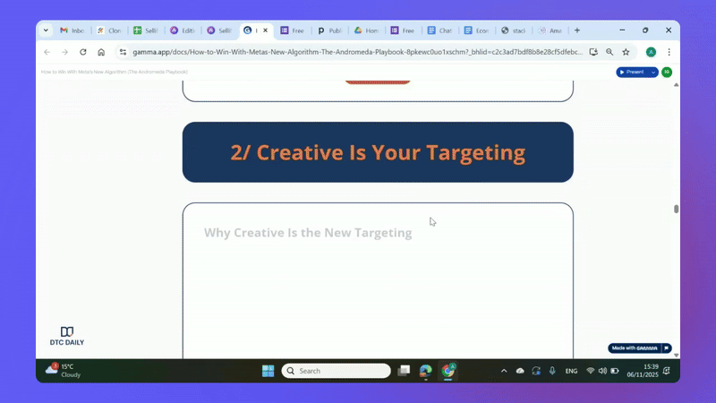Open the Chrome profile avatar
Screen dimensions: 716x403
[x=652, y=52]
